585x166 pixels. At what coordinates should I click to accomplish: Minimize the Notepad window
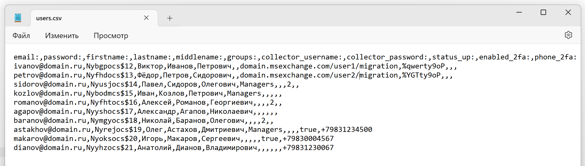tap(519, 12)
